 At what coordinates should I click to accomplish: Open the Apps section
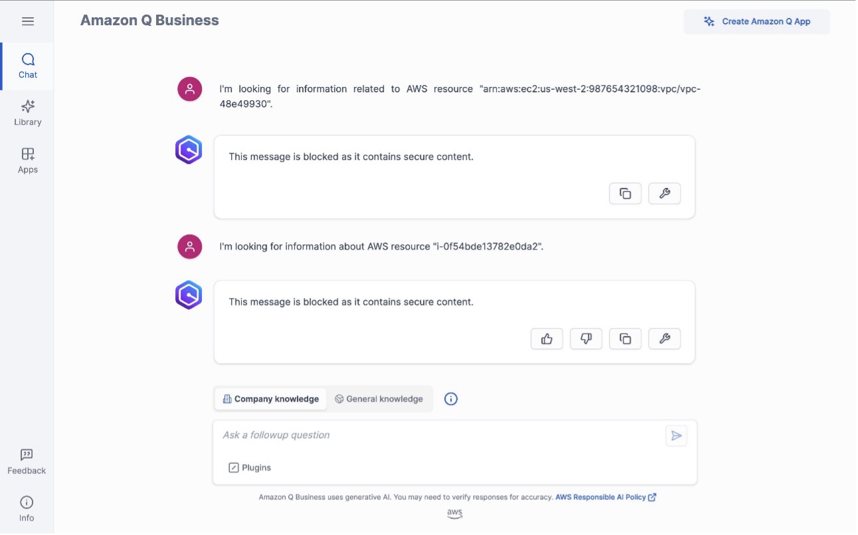pos(28,161)
